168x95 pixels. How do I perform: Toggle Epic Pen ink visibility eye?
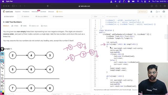tap(2, 54)
